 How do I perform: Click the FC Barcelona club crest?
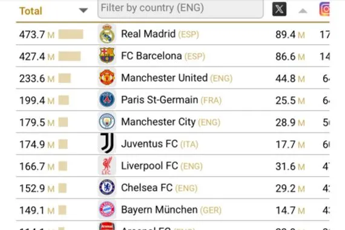107,56
